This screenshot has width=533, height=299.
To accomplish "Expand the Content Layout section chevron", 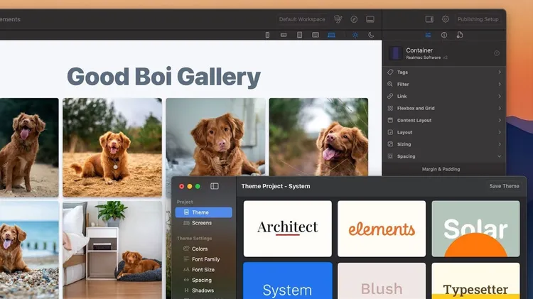I will pos(500,120).
